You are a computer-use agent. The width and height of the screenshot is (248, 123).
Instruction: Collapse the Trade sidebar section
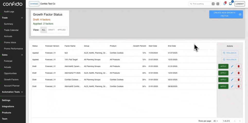tap(22, 18)
